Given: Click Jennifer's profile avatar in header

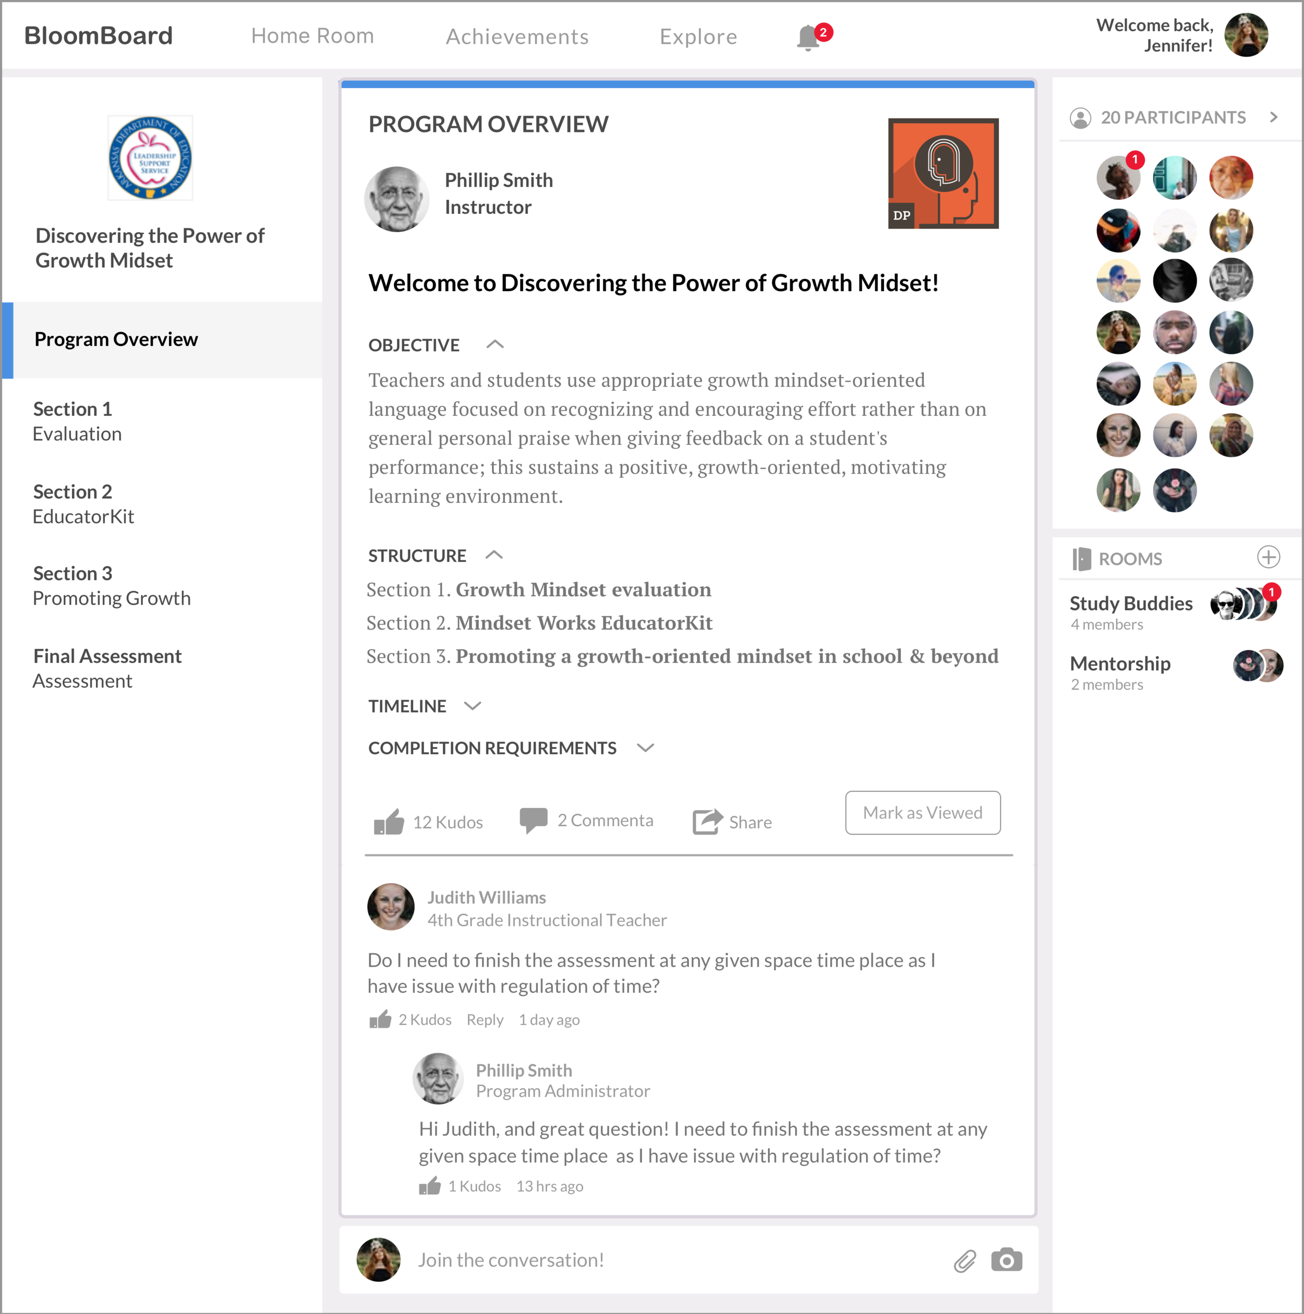Looking at the screenshot, I should pyautogui.click(x=1246, y=34).
